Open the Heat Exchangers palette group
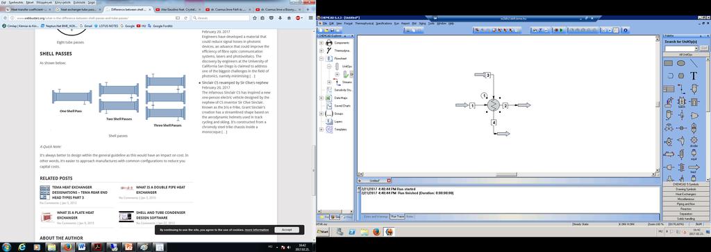This screenshot has width=711, height=252. [x=685, y=194]
